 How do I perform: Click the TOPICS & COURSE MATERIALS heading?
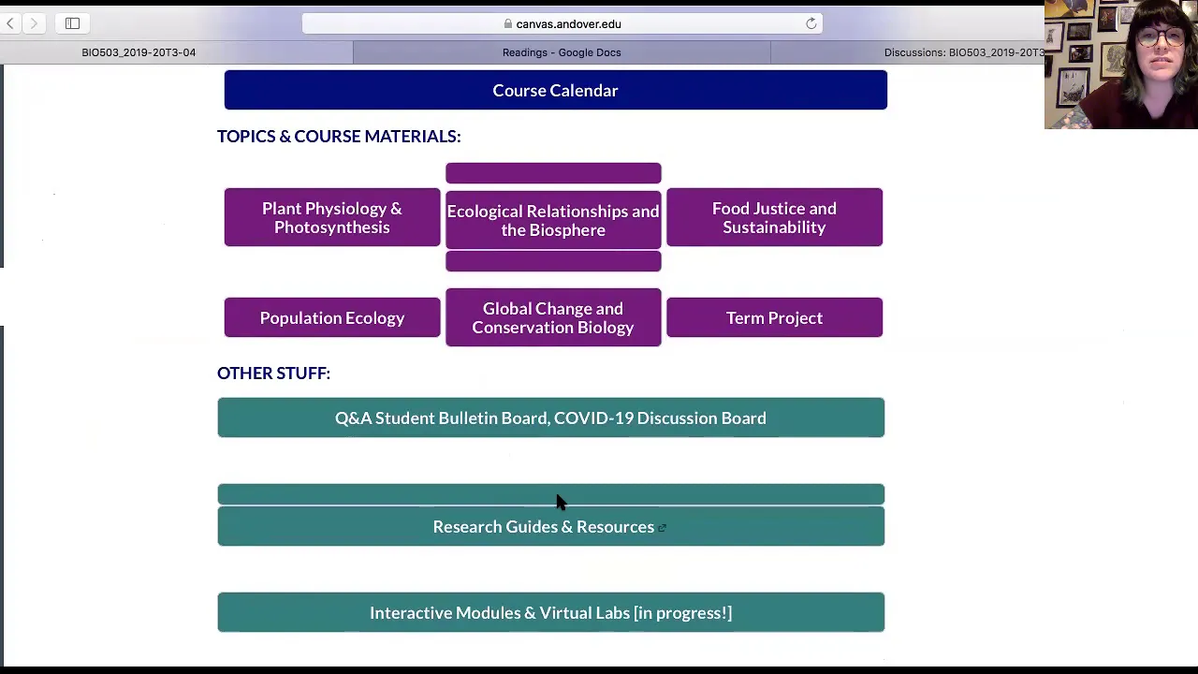click(339, 136)
